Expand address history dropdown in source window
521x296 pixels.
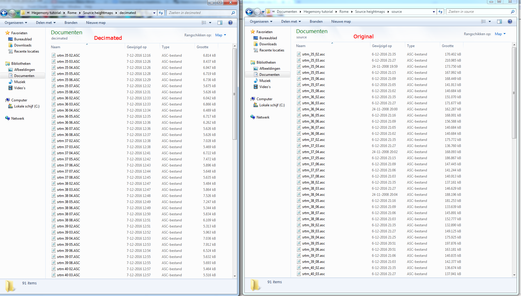[434, 12]
